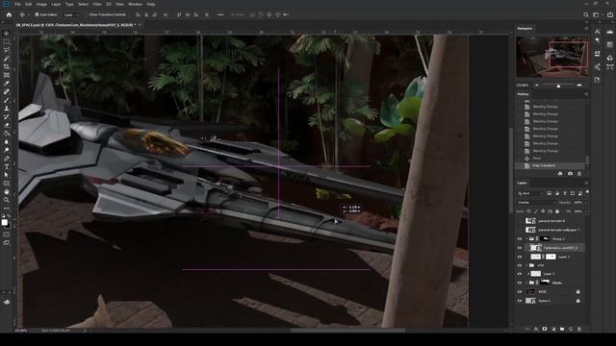This screenshot has width=616, height=346.
Task: Toggle Auto-Select checkbox
Action: click(x=37, y=15)
